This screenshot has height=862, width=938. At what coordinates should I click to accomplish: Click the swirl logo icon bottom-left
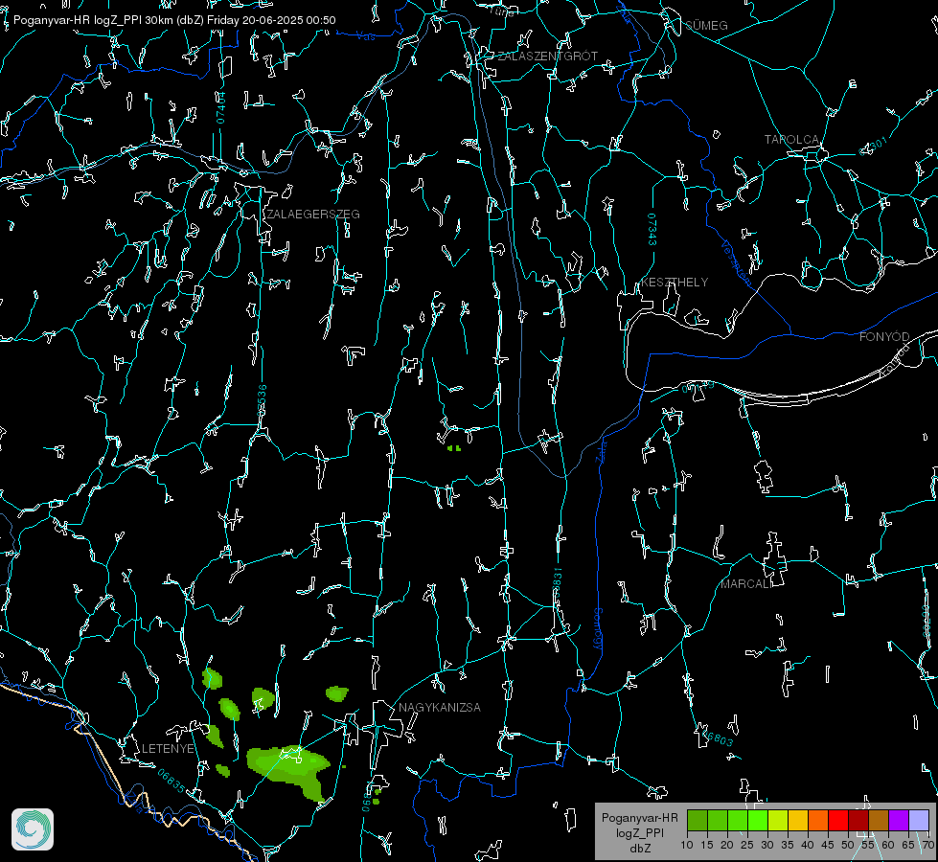[x=33, y=829]
